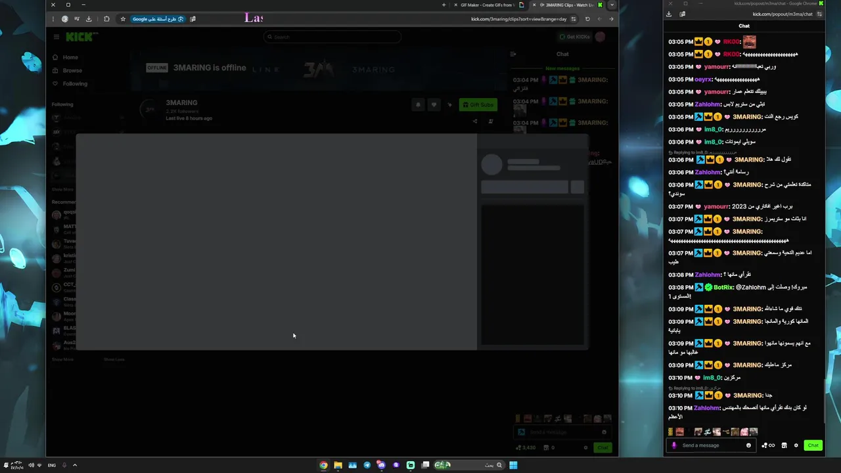841x473 pixels.
Task: Open emoji picker in popout chat message box
Action: pyautogui.click(x=748, y=445)
